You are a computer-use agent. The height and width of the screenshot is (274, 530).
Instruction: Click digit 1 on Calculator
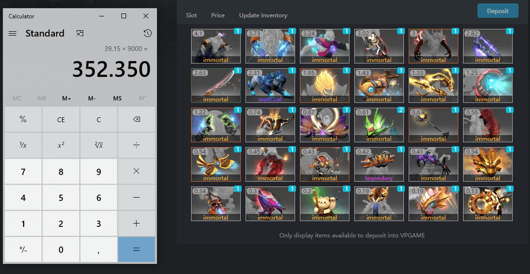(x=23, y=223)
